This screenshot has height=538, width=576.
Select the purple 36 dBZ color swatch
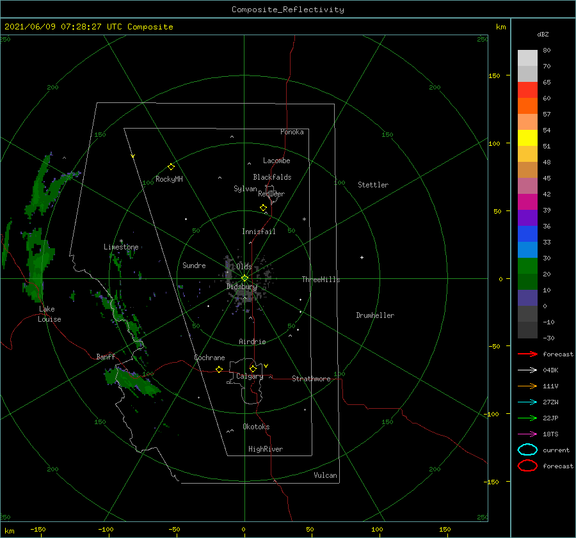click(x=527, y=218)
